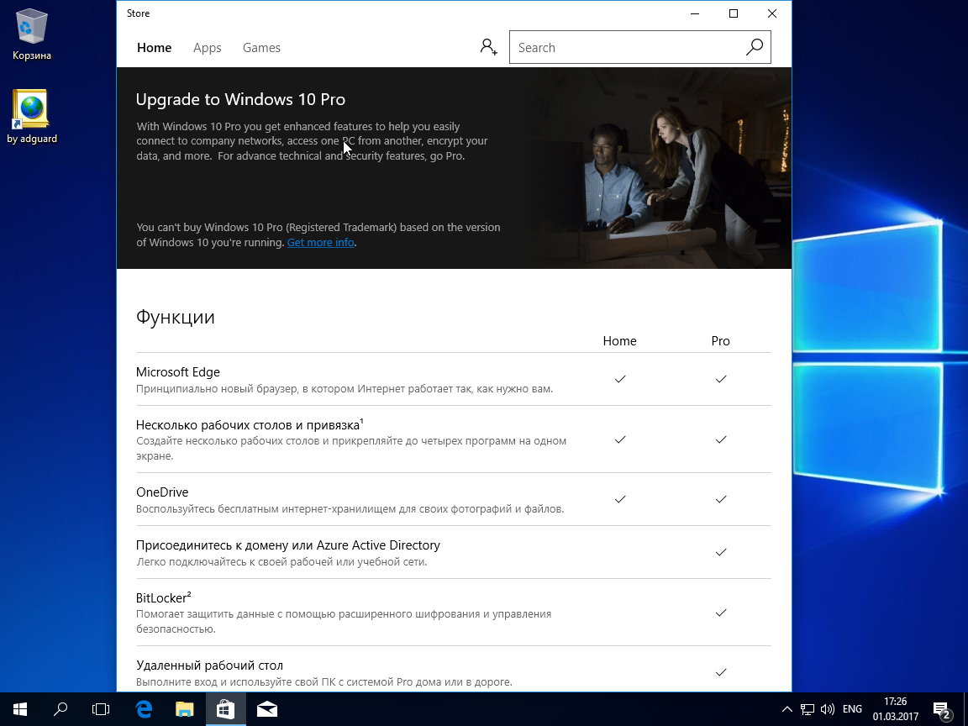Open the volume tray icon
968x726 pixels.
click(827, 709)
